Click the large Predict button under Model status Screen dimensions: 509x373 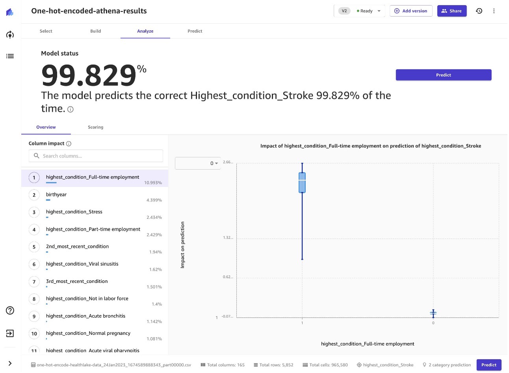coord(443,75)
